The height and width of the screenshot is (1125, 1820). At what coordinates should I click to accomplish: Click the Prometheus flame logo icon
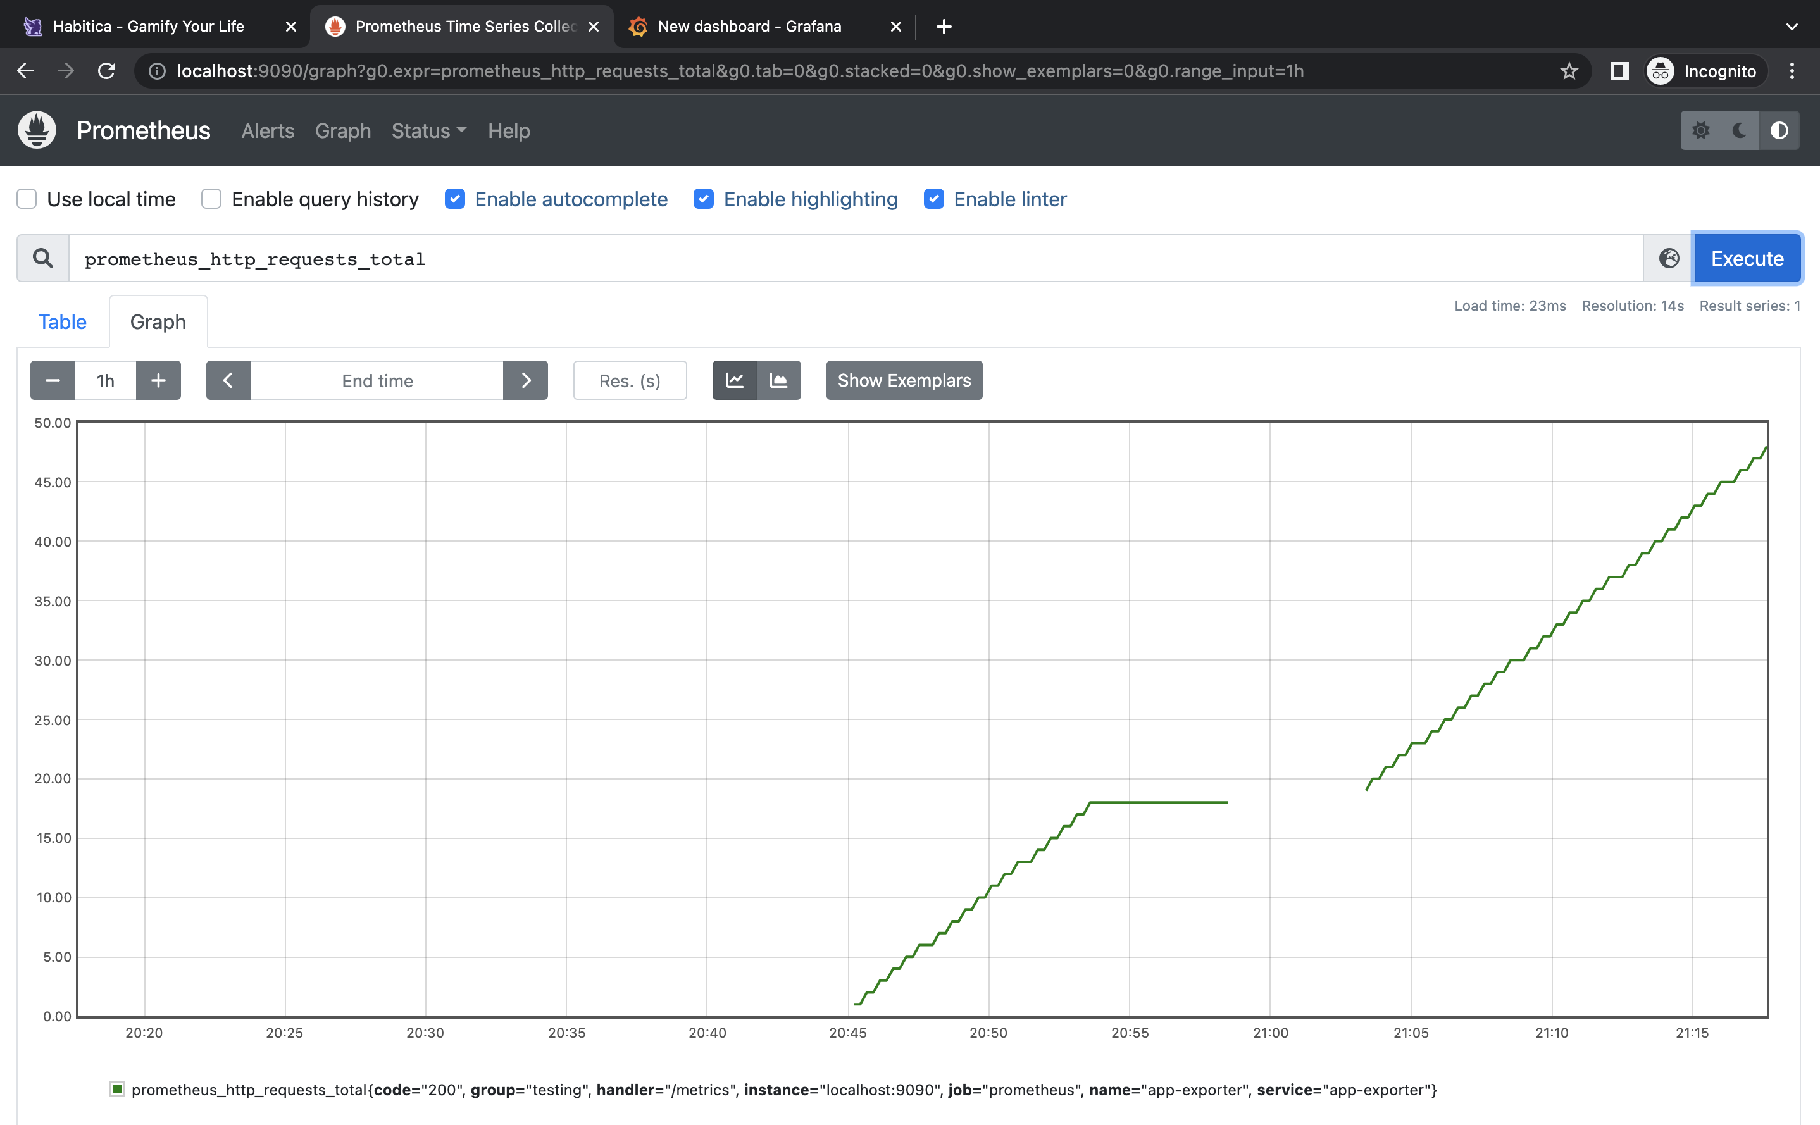37,130
